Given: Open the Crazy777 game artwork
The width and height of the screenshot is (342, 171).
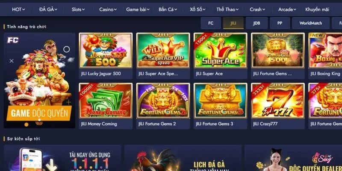Looking at the screenshot, I should click(277, 100).
